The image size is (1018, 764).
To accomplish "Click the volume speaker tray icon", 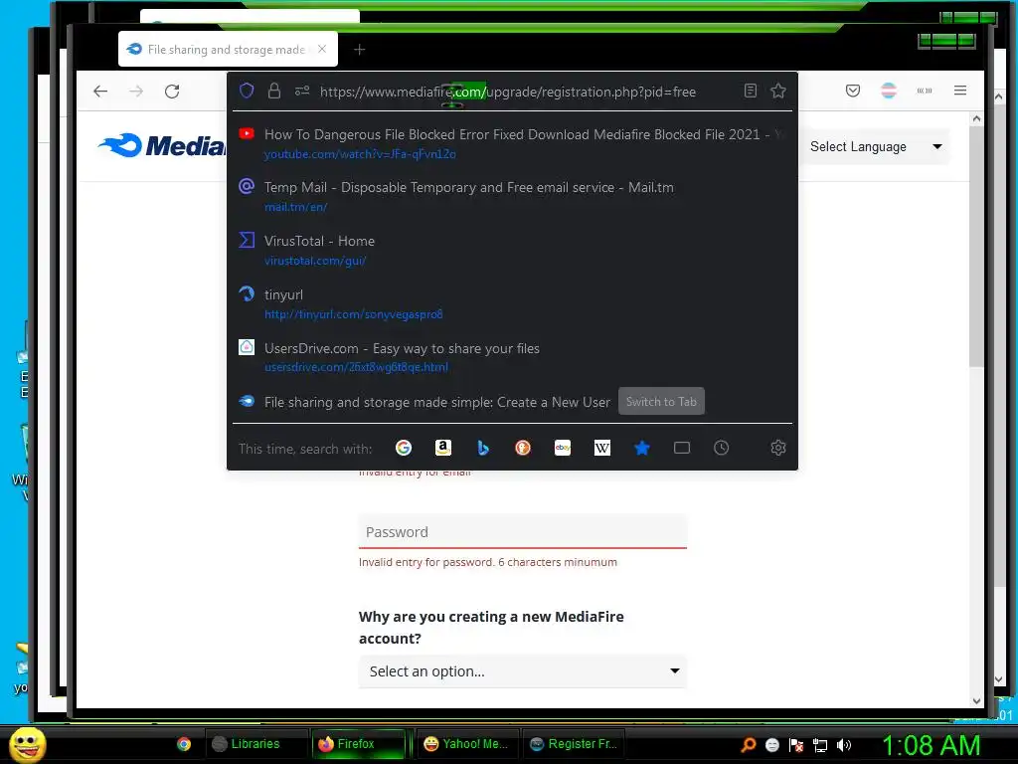I will tap(844, 745).
